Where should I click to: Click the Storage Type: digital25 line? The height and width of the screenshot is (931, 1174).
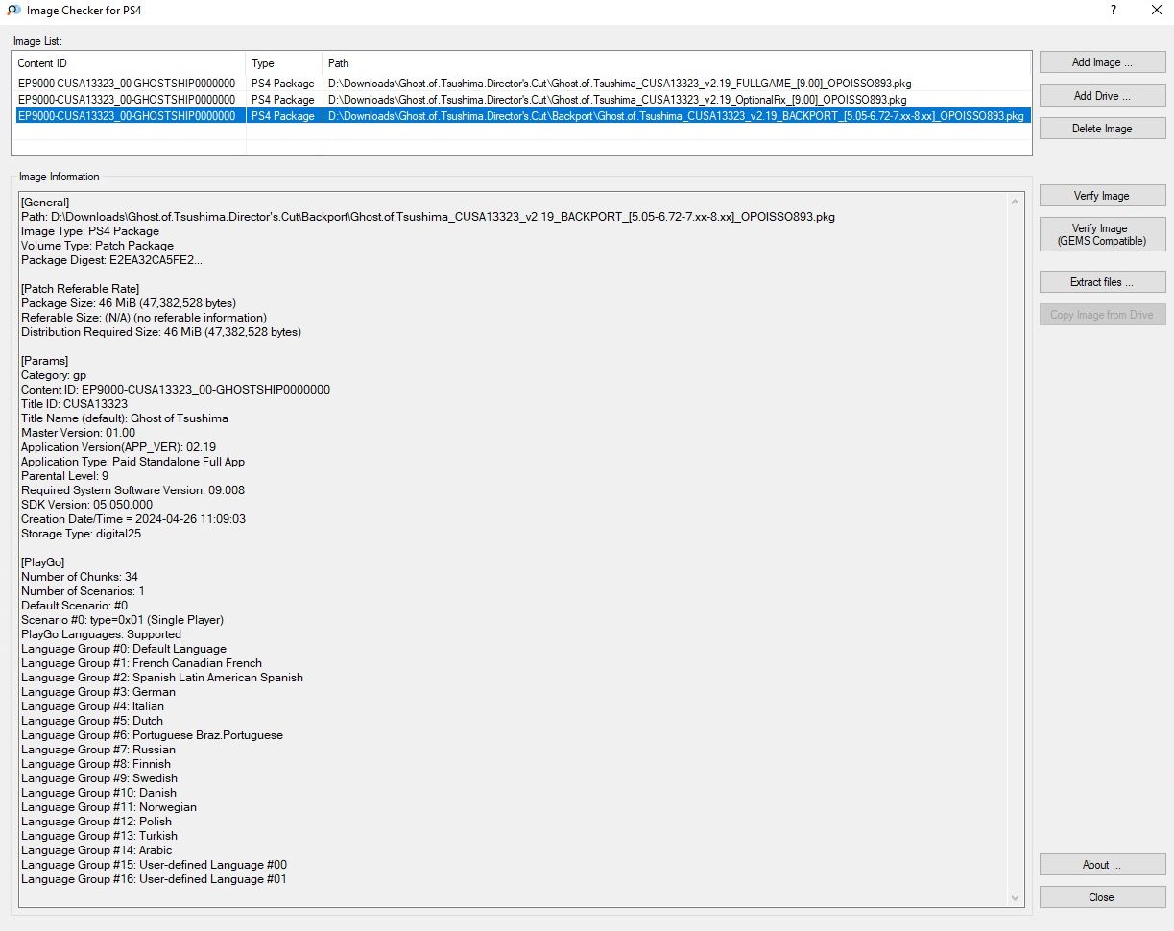(81, 534)
